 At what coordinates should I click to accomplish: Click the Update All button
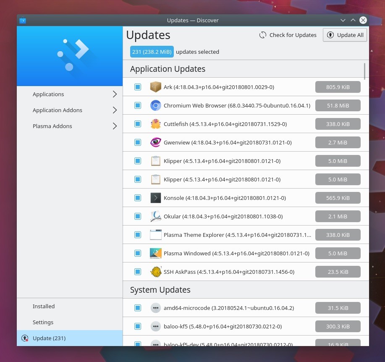click(x=345, y=35)
